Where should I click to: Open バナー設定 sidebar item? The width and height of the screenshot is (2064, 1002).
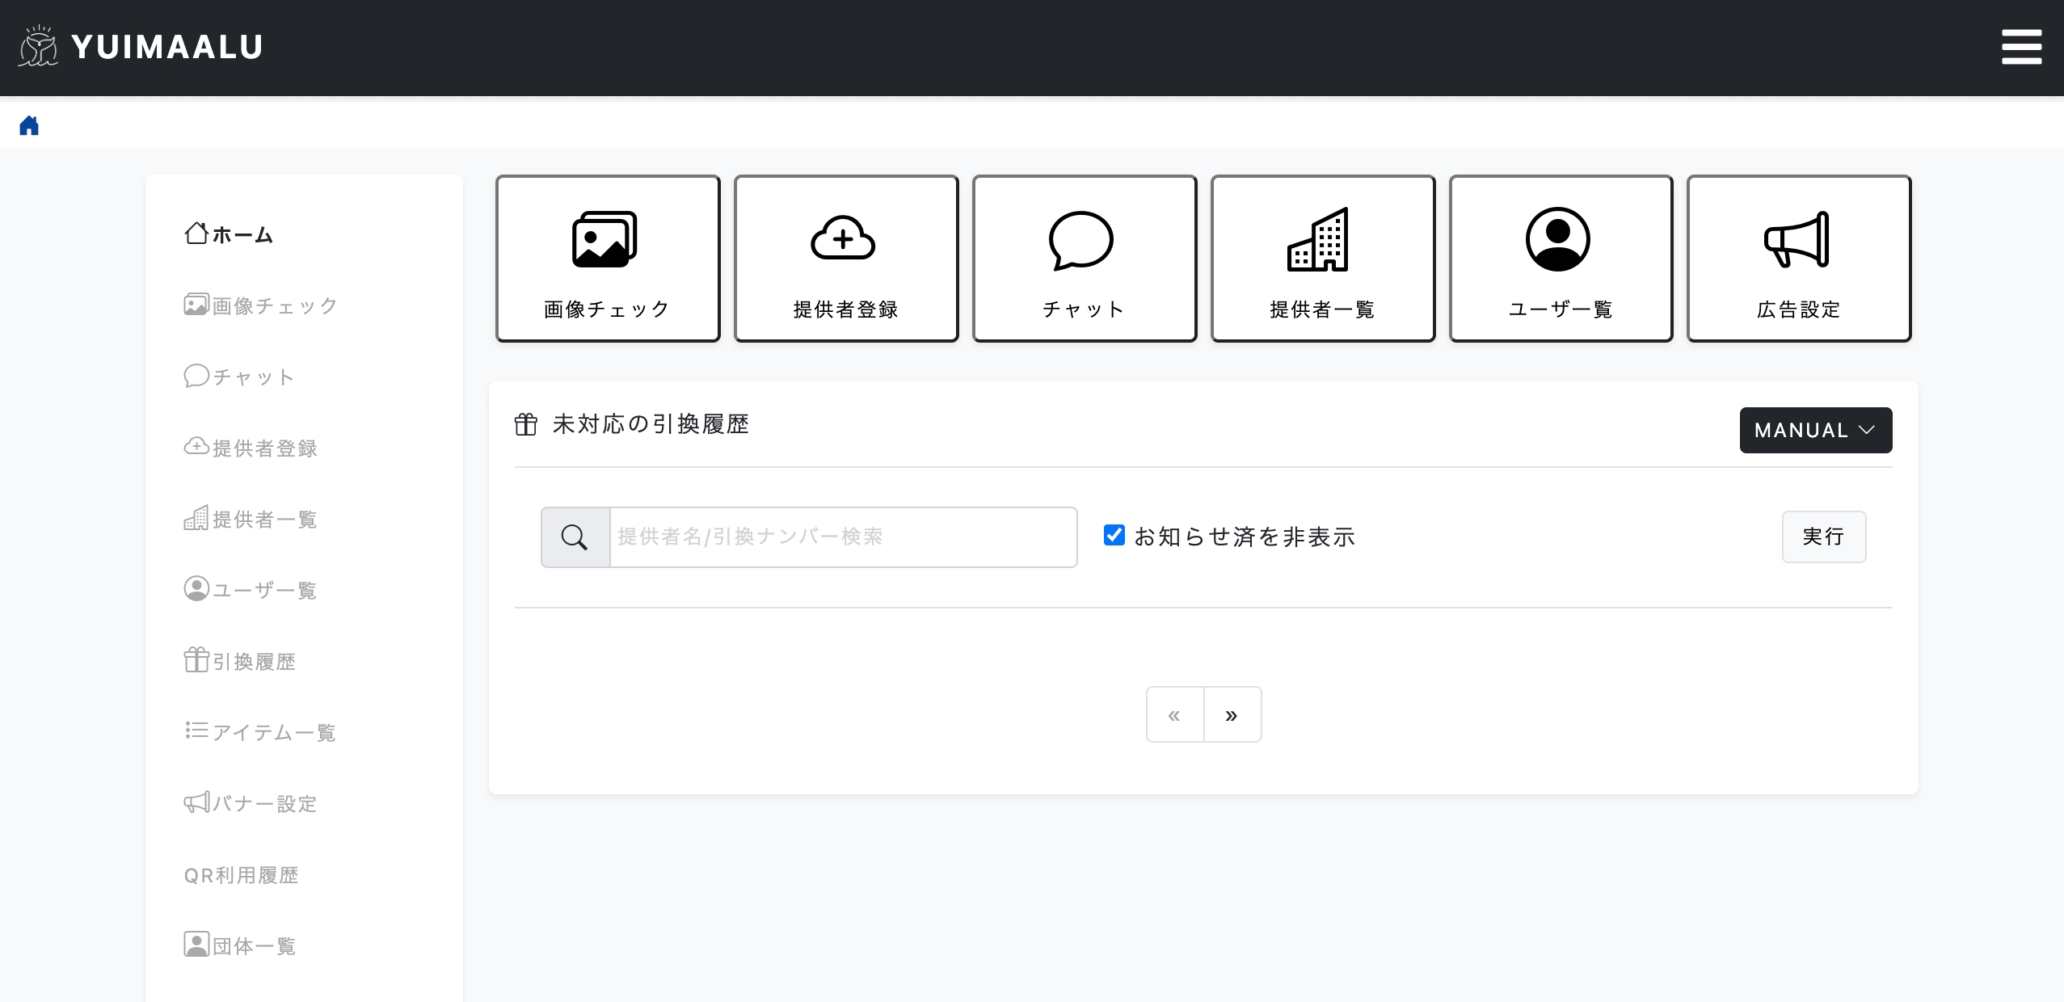coord(251,803)
